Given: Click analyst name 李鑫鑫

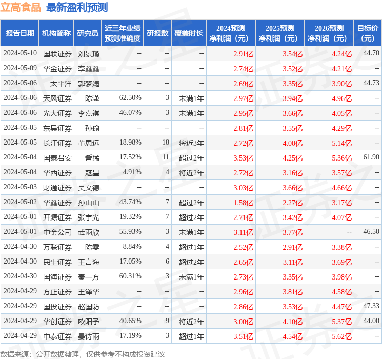Looking at the screenshot, I should click(x=89, y=69).
